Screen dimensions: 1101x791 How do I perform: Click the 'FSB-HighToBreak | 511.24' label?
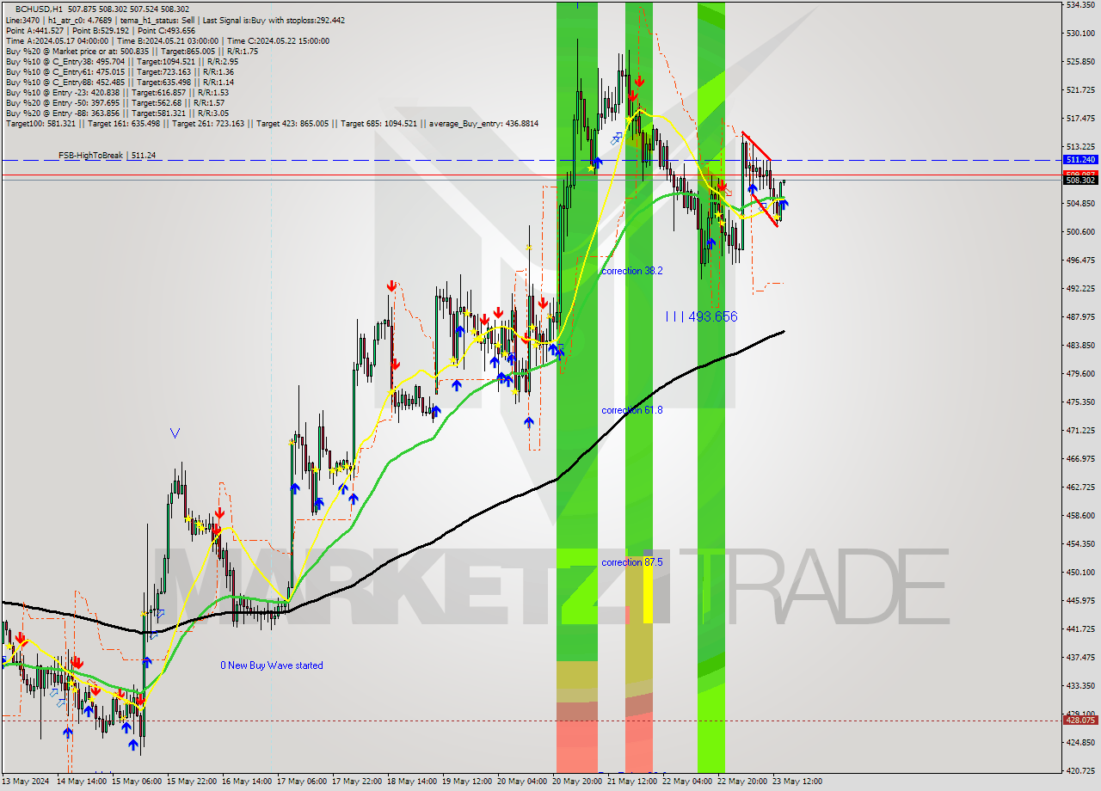point(108,156)
